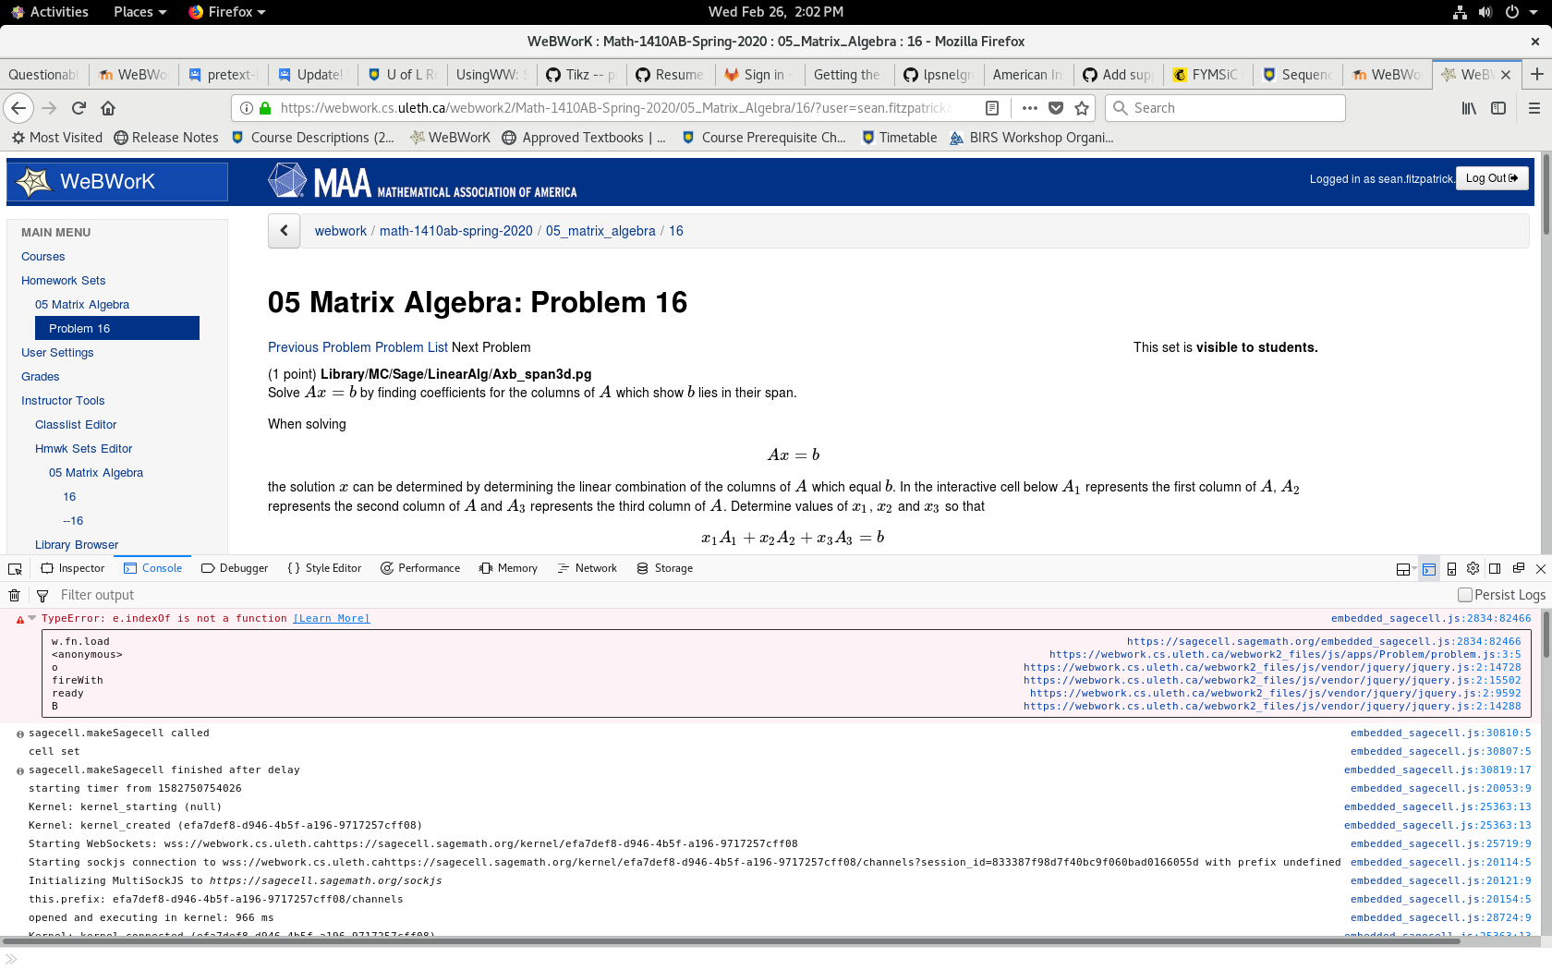The width and height of the screenshot is (1552, 970).
Task: Close the active WeBWorK browser tab
Action: (x=1506, y=75)
